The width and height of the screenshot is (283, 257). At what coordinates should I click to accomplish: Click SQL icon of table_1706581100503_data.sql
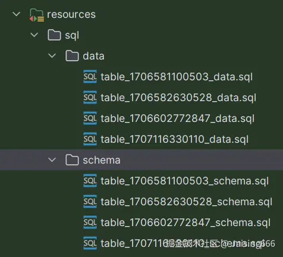coord(90,77)
